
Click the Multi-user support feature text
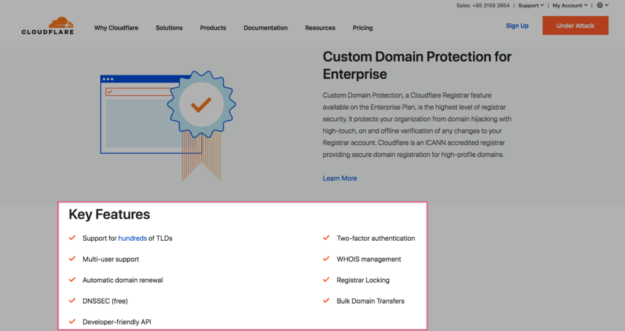tap(111, 259)
